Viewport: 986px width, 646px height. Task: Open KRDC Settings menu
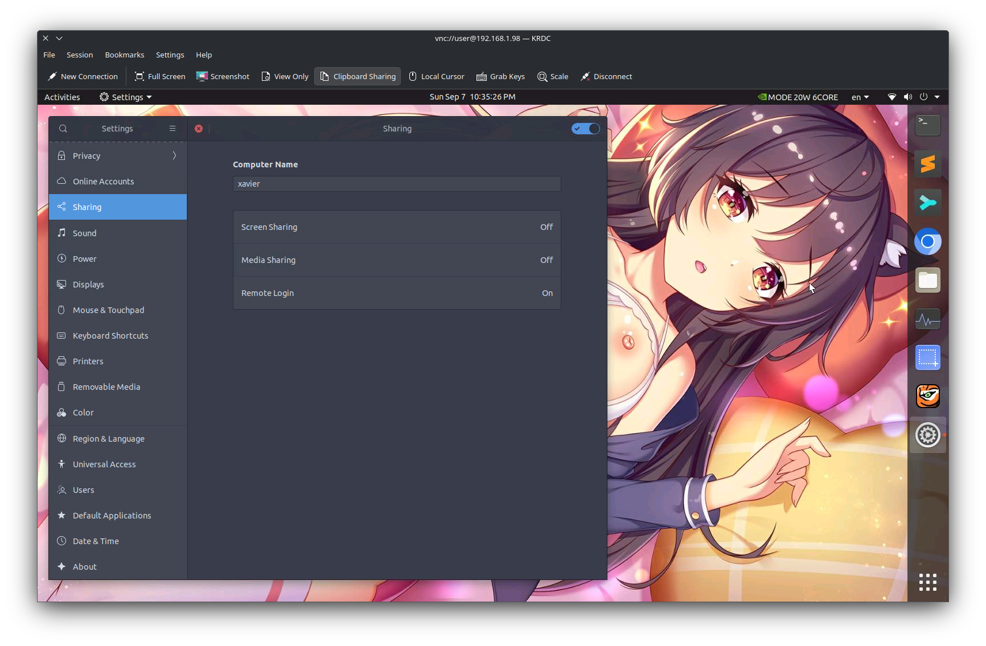coord(170,55)
